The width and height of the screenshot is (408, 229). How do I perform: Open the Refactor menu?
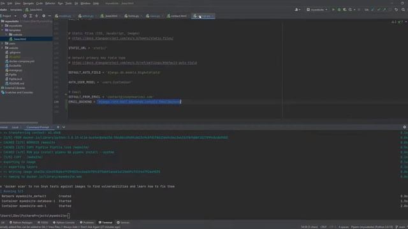click(x=50, y=3)
